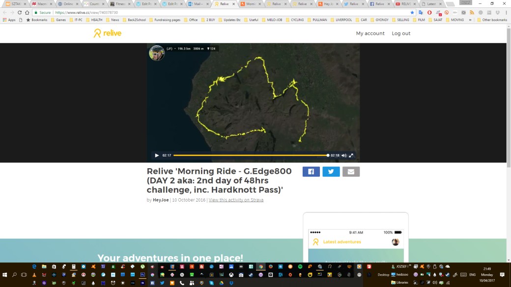511x287 pixels.
Task: Reload the page using the browser refresh button
Action: tap(20, 12)
